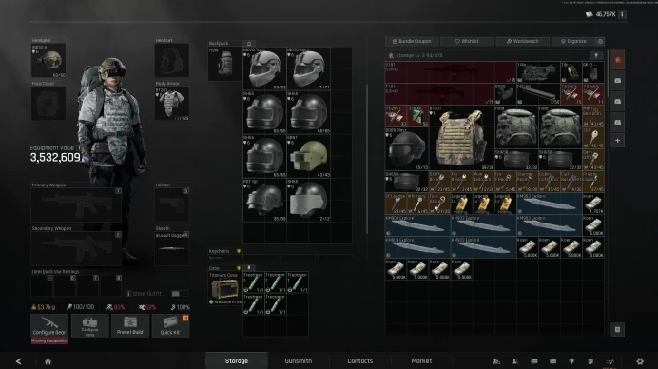Open the chat messages icon

point(533,361)
